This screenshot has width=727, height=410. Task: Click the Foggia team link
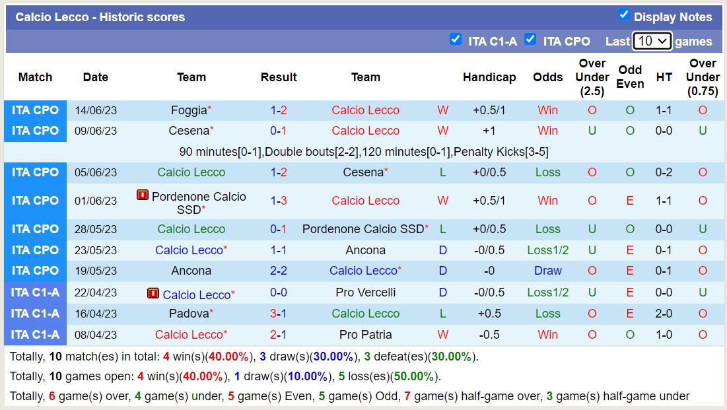coord(189,110)
